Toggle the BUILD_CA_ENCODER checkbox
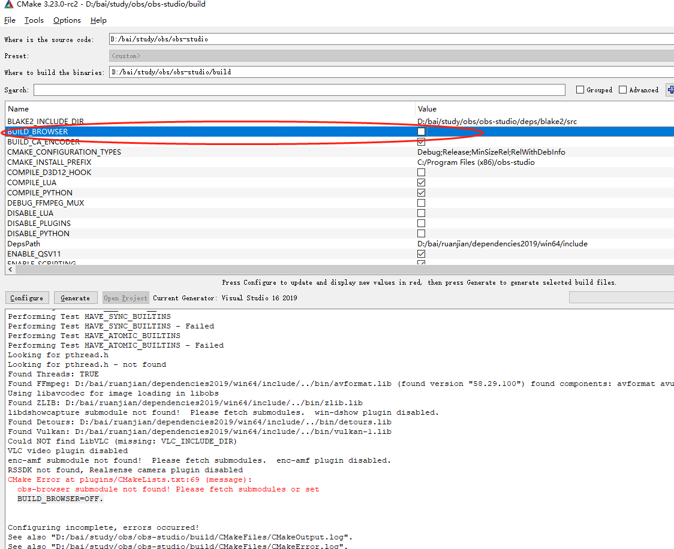674x549 pixels. coord(421,142)
